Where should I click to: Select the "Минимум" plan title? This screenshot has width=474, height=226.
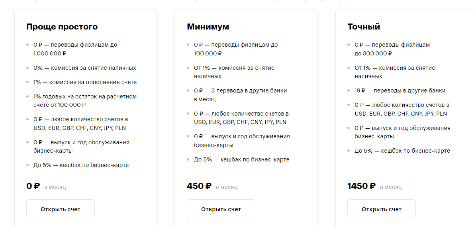pos(208,27)
